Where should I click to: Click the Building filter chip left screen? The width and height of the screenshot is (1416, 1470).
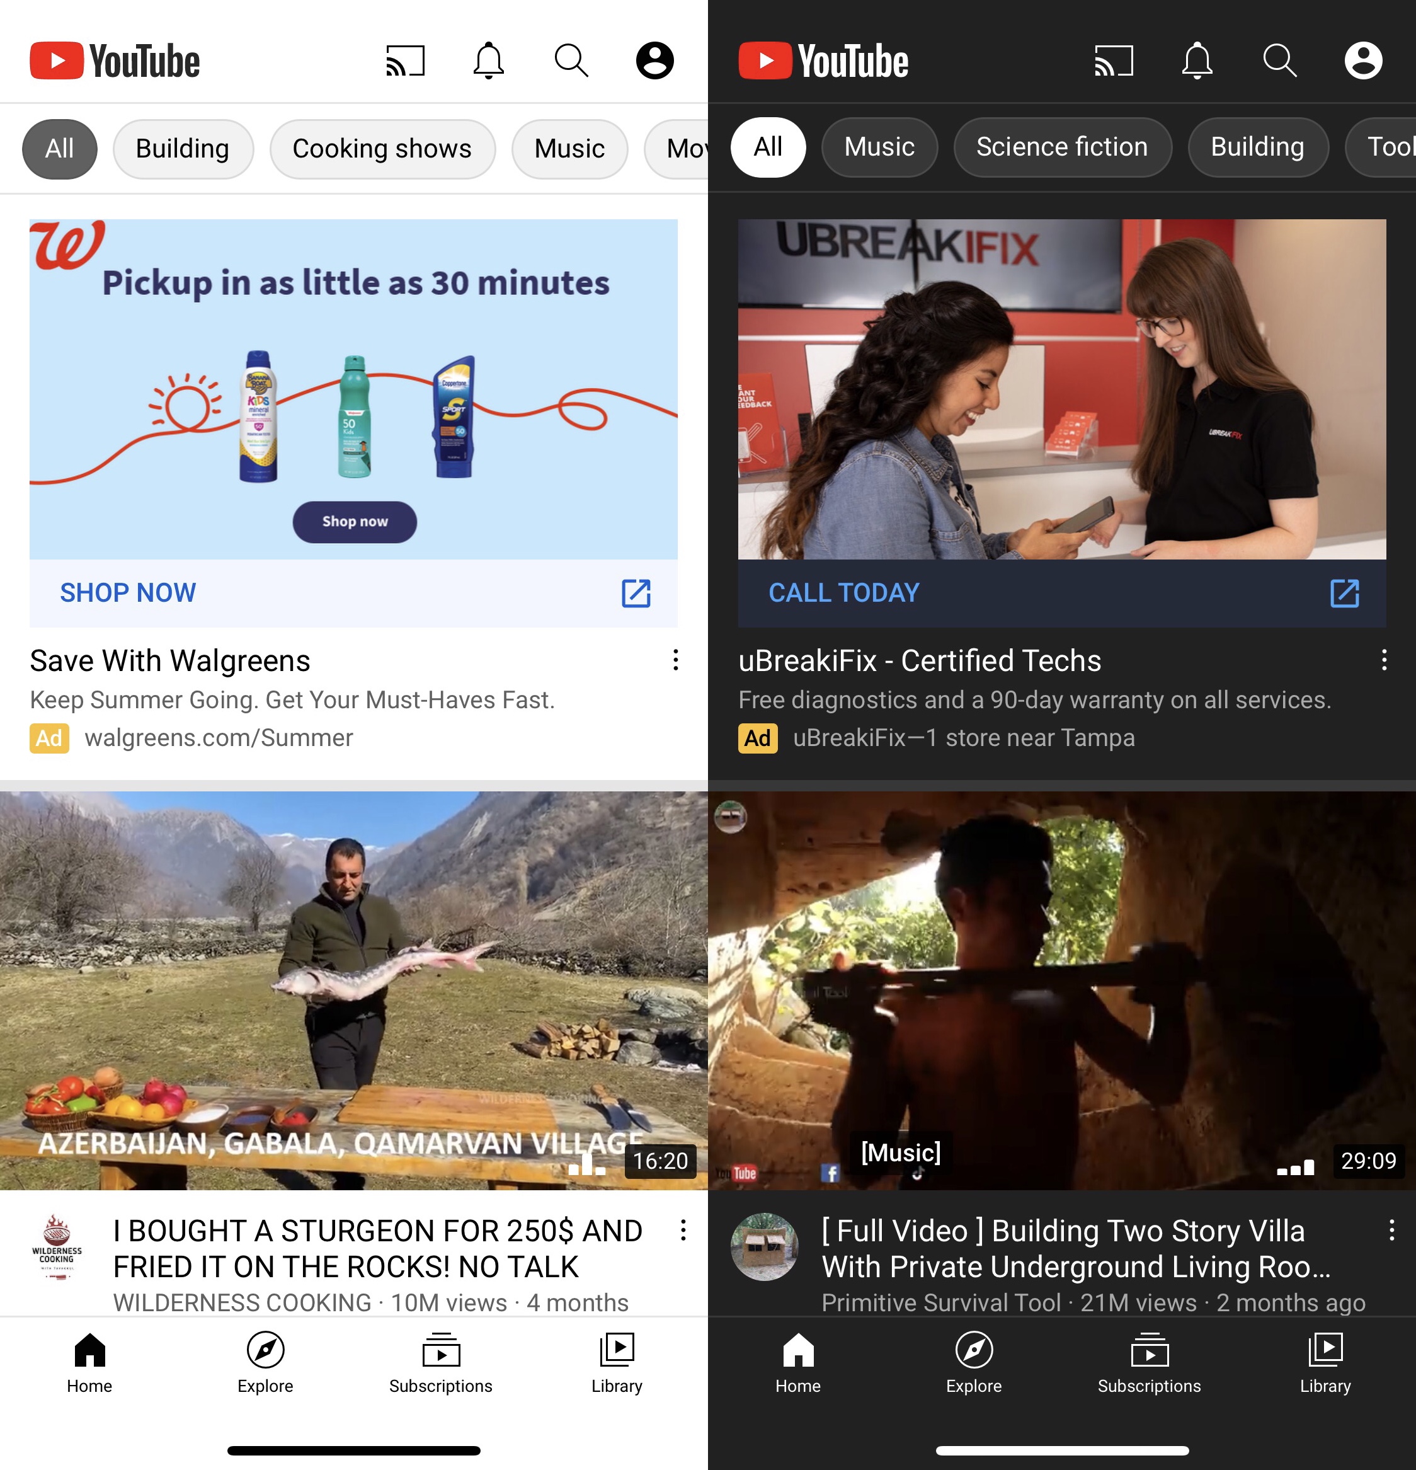(x=183, y=147)
